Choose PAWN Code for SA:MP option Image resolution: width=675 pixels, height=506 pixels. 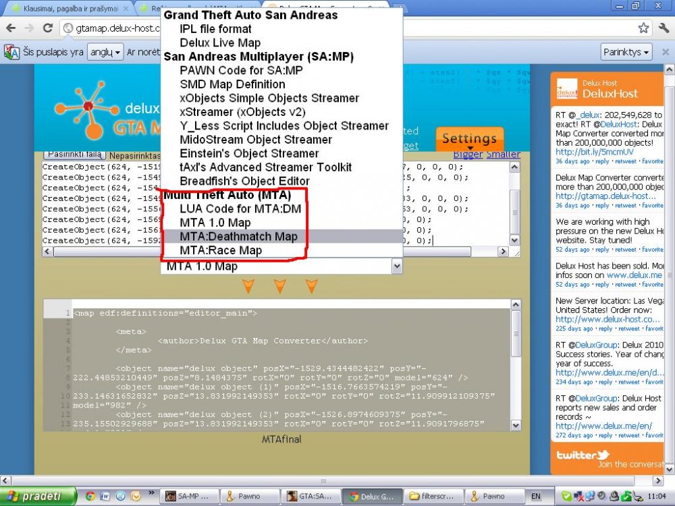click(x=241, y=71)
